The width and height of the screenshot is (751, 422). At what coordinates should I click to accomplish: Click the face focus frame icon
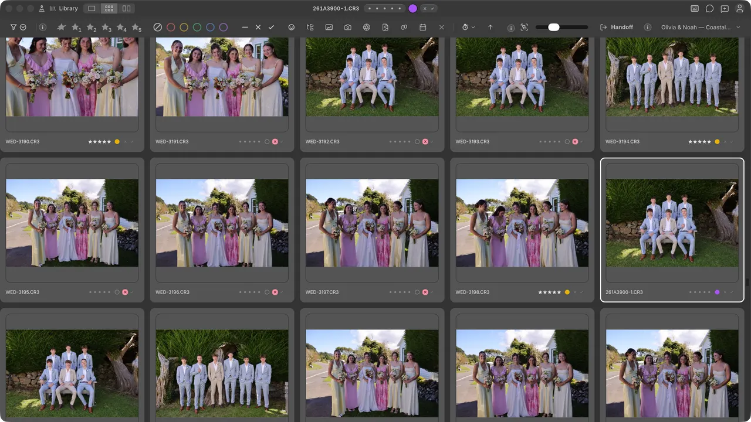point(524,28)
